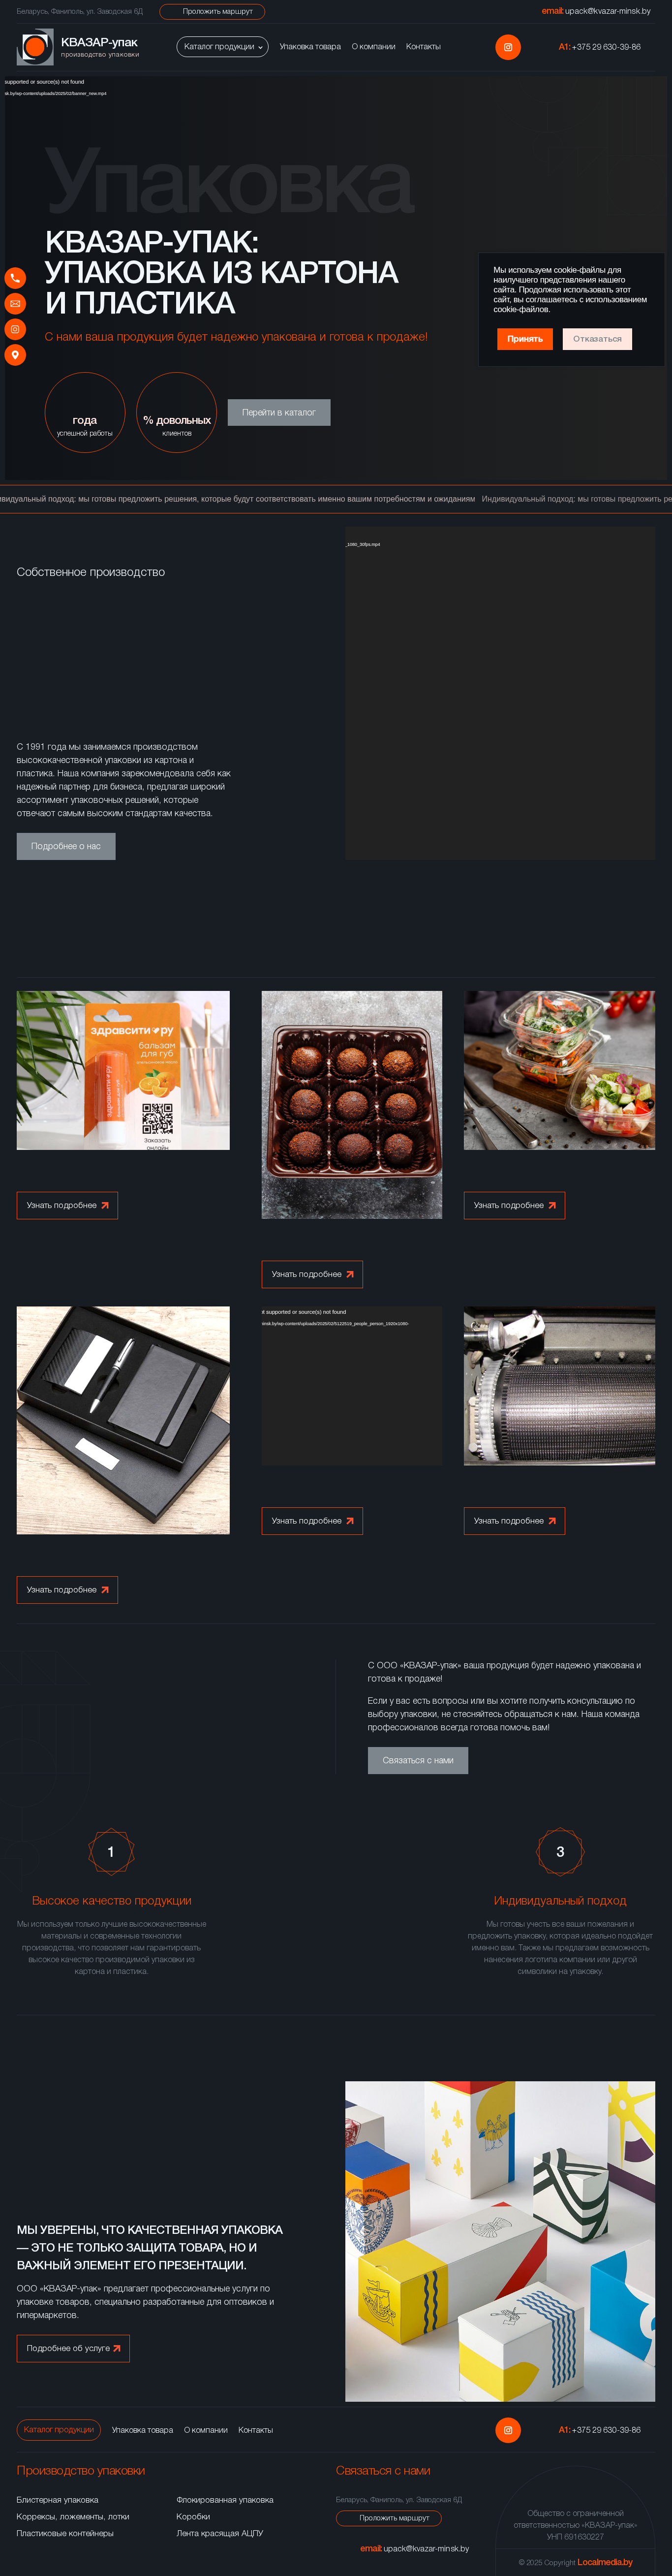Click the Проложить маршрут top bar button

coord(212,12)
